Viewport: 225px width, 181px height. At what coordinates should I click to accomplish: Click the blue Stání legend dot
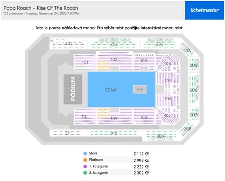coord(85,153)
